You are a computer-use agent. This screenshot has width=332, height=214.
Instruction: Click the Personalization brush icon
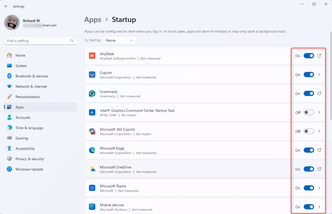(x=9, y=97)
